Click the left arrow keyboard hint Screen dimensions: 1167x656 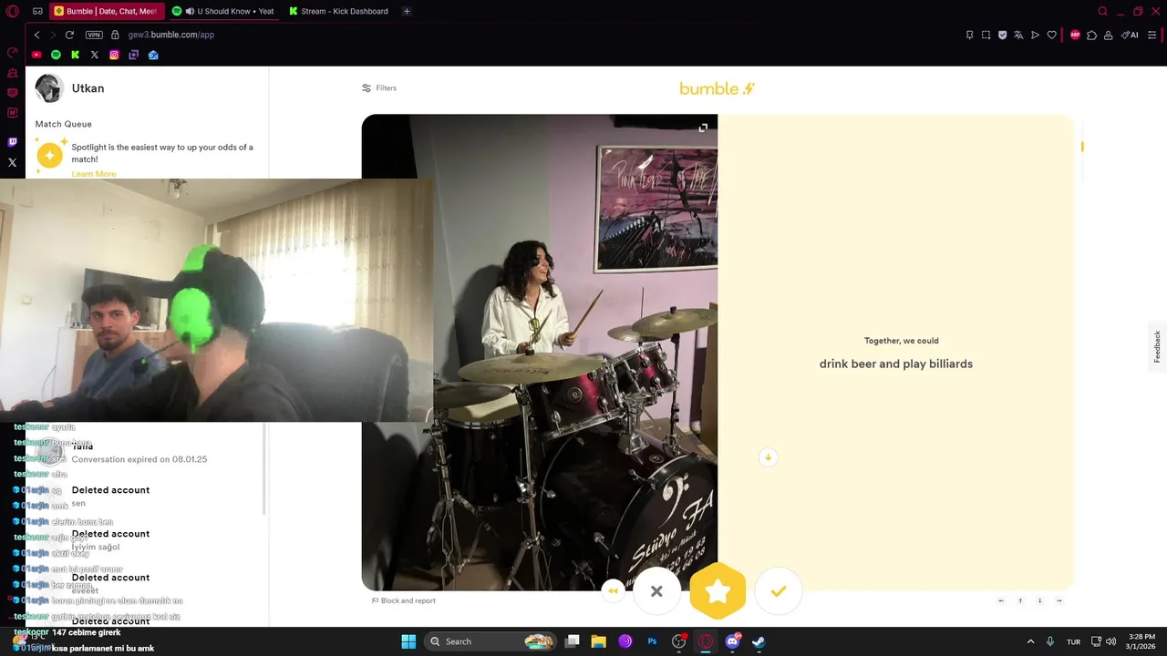[1001, 600]
